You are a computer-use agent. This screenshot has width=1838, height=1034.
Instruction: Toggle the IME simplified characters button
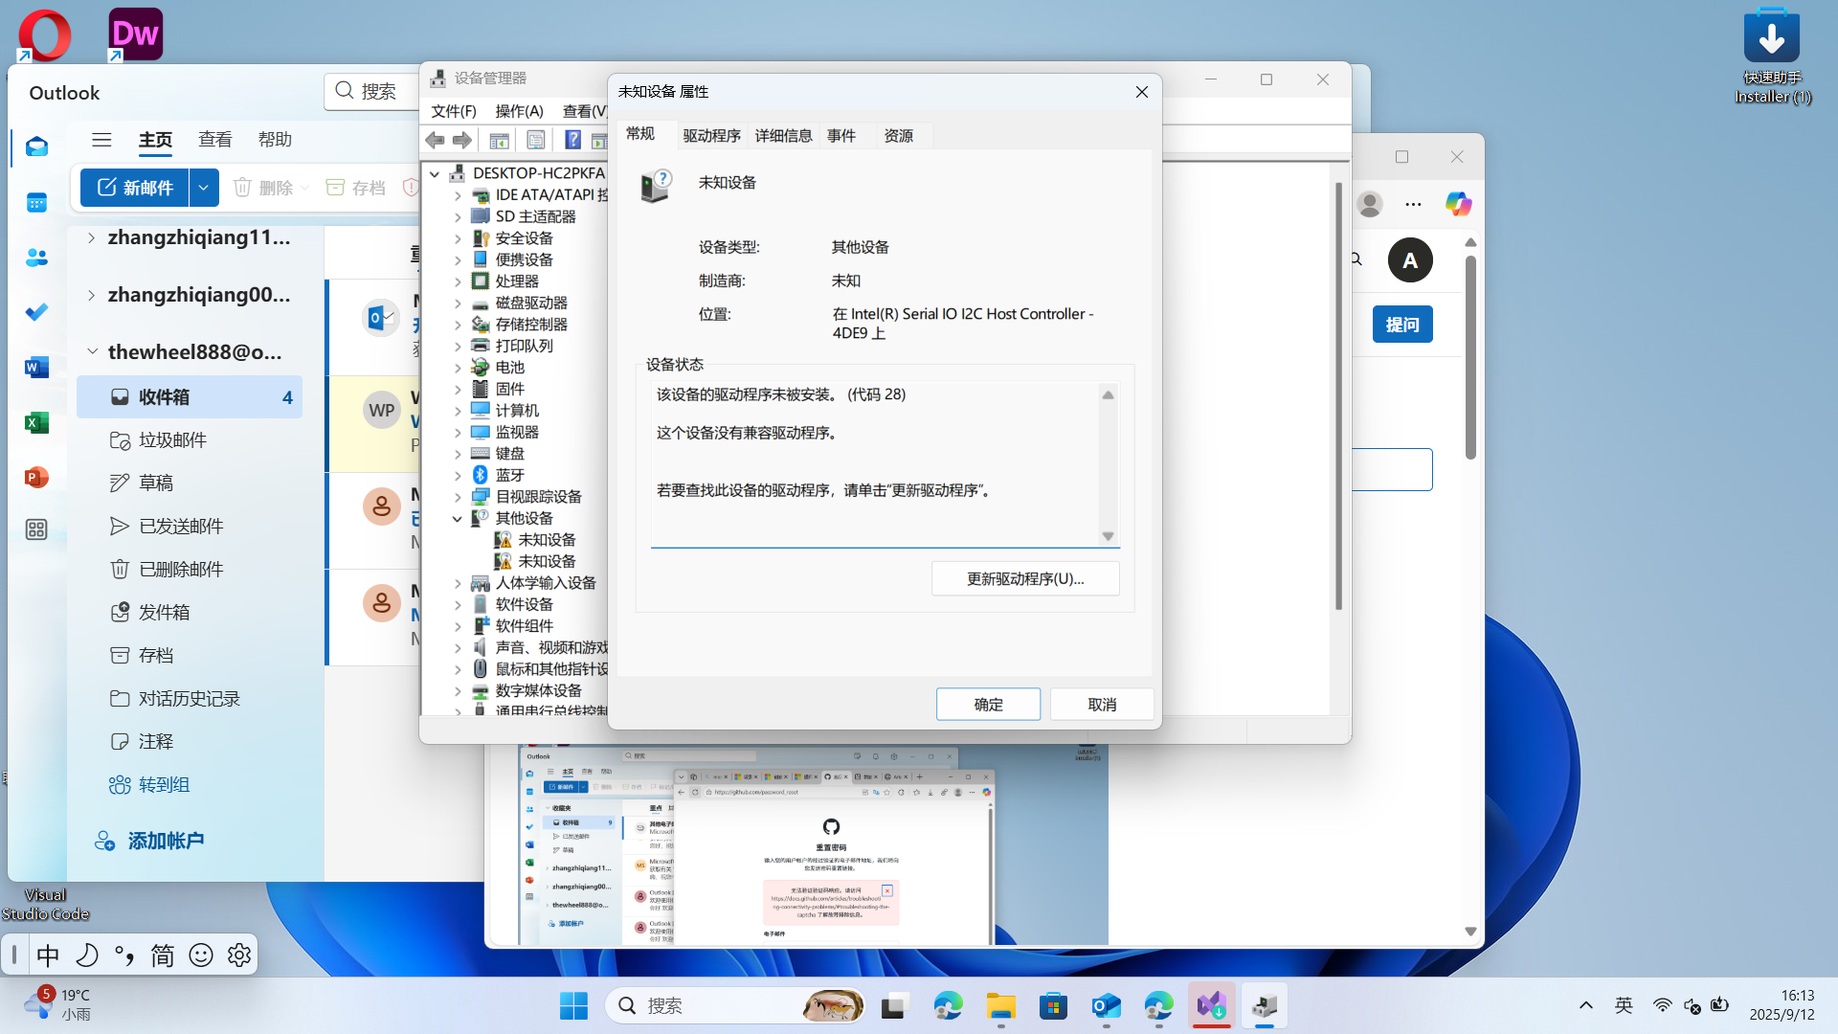tap(162, 955)
